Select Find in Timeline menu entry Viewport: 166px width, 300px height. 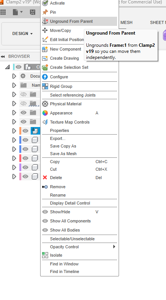64,271
